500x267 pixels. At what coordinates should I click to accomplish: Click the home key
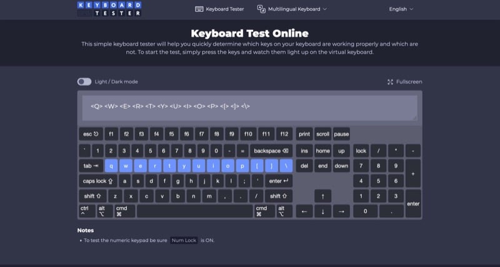(x=322, y=151)
